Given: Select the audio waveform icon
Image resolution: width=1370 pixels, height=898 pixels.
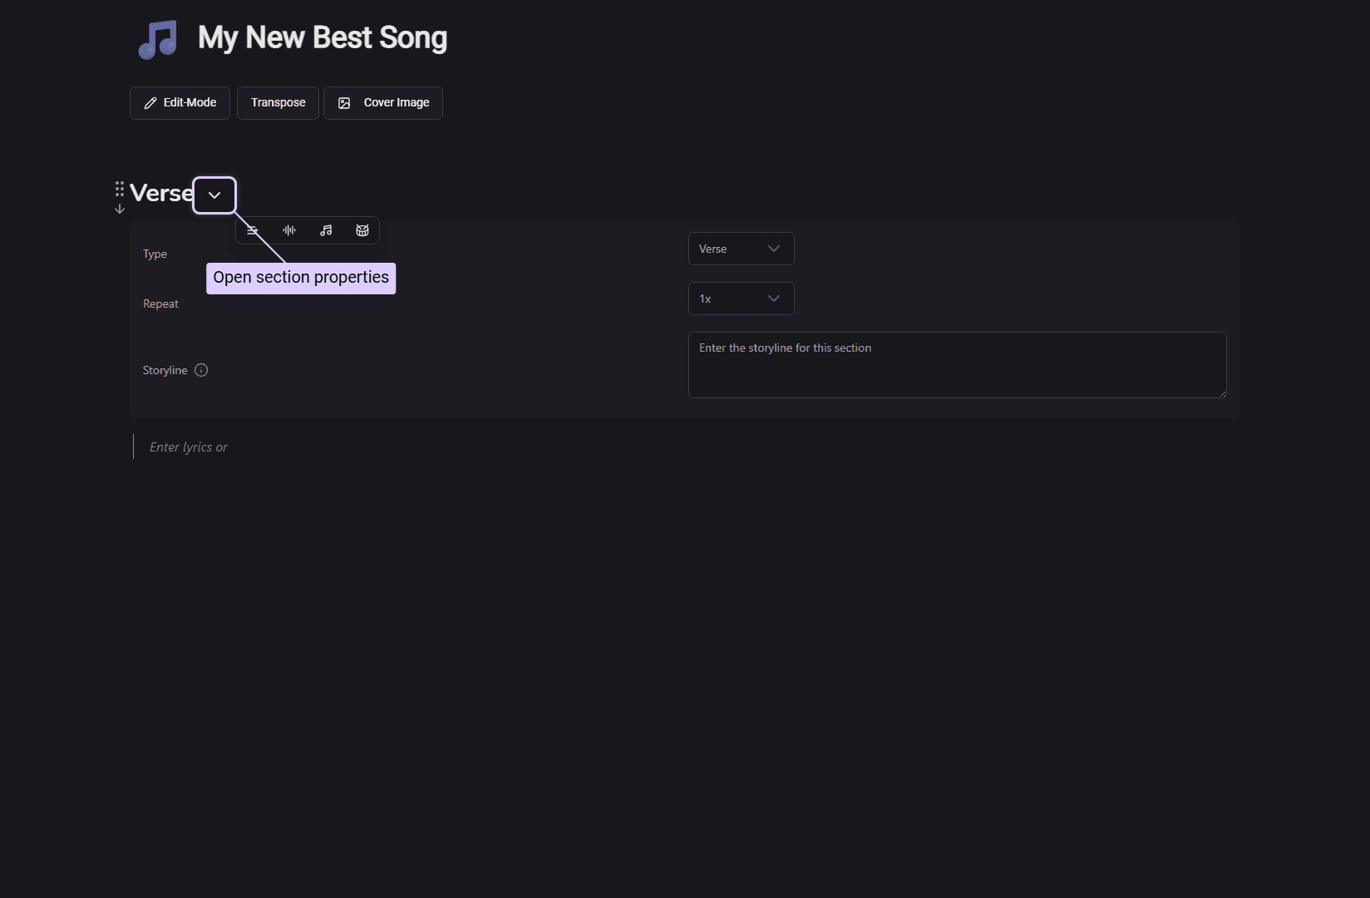Looking at the screenshot, I should click(x=288, y=230).
